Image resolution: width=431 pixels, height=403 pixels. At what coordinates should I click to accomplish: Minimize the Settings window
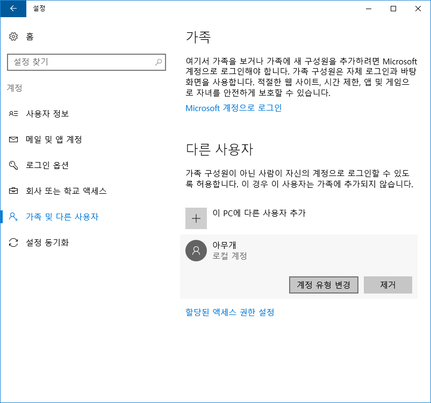pyautogui.click(x=369, y=9)
